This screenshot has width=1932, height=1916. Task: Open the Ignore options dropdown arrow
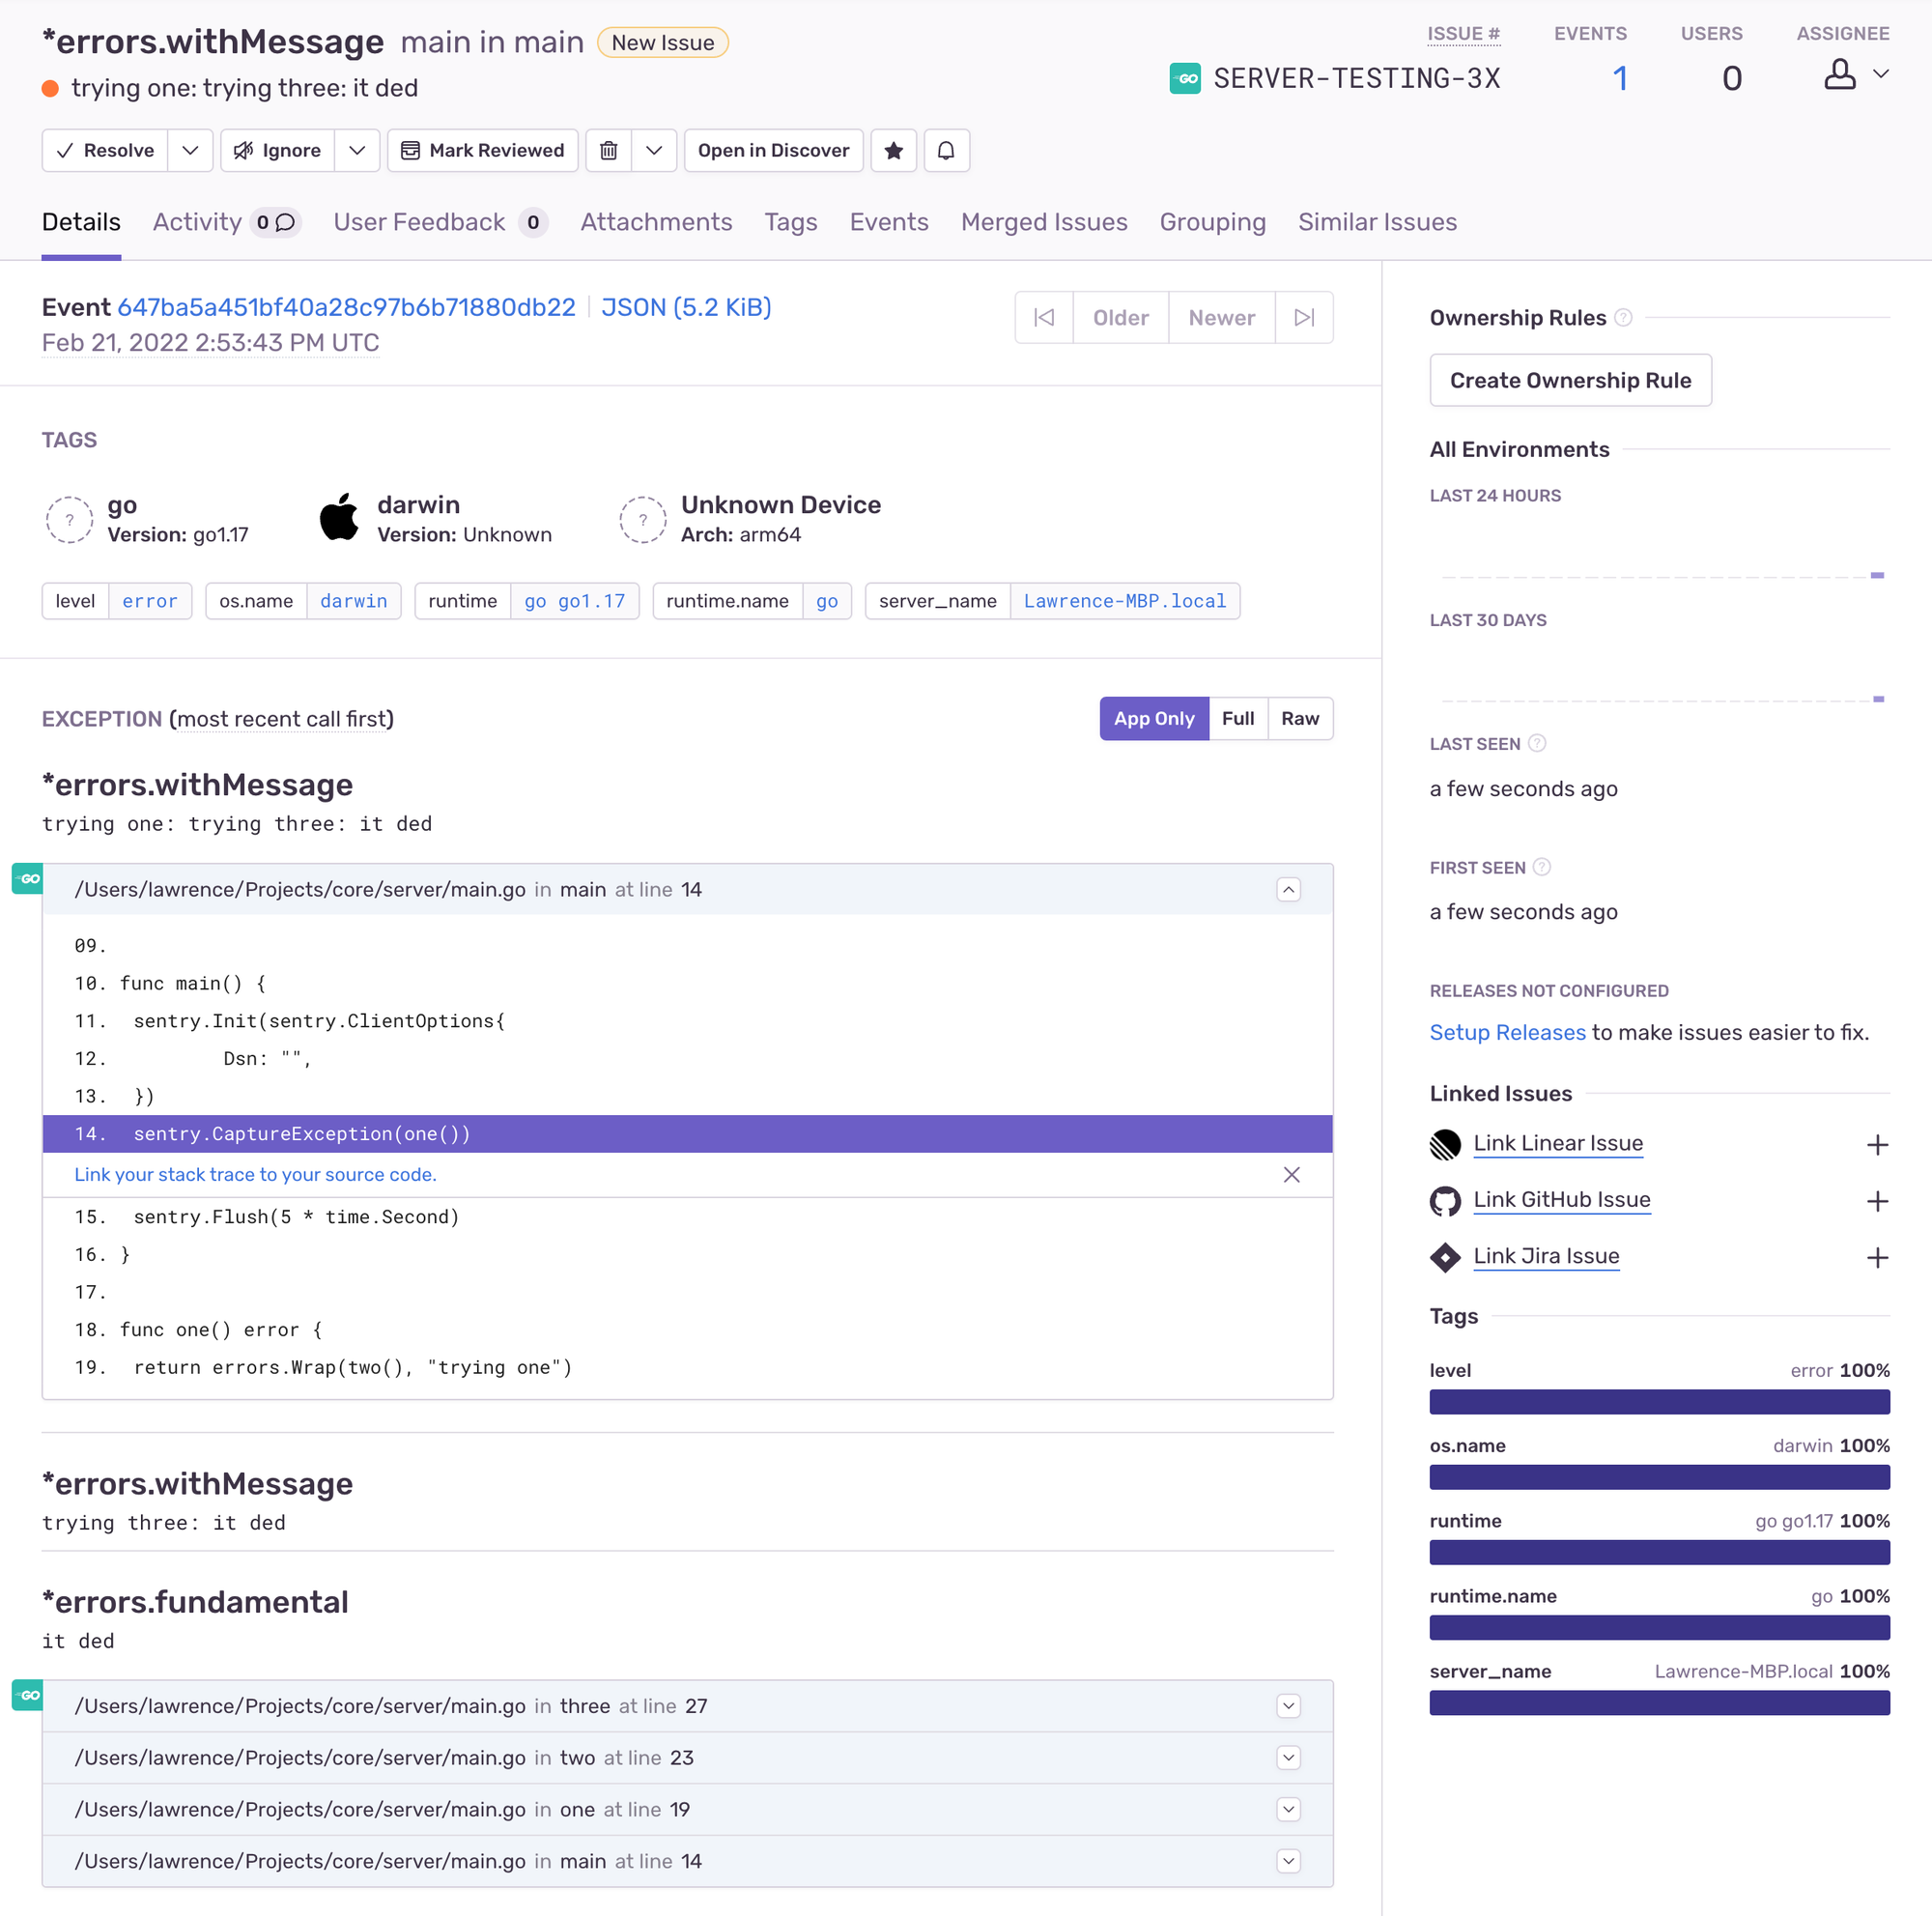pos(357,150)
